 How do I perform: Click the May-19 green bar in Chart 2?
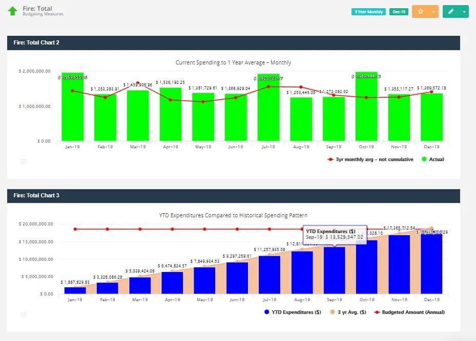tap(203, 117)
